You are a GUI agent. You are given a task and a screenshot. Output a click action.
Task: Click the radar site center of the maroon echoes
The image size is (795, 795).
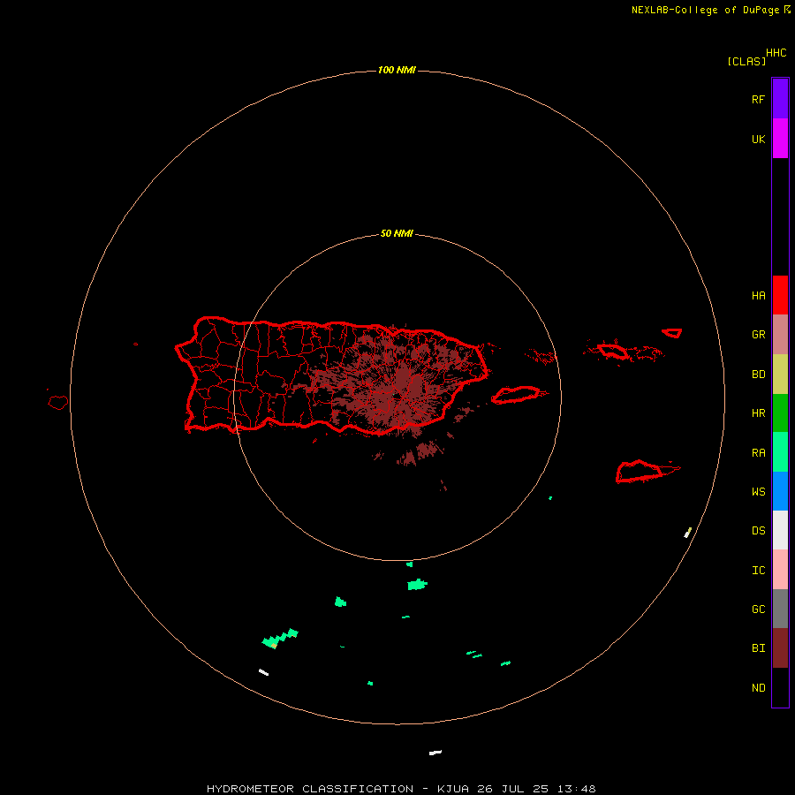tap(395, 395)
